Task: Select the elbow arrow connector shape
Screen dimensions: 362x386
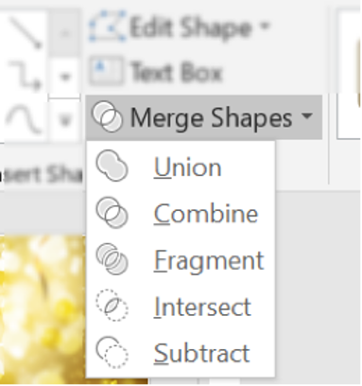Action: pyautogui.click(x=26, y=76)
